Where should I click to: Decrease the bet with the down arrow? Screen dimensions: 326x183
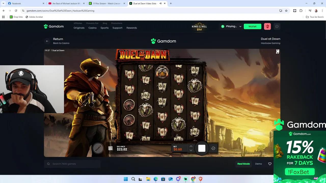[191, 150]
